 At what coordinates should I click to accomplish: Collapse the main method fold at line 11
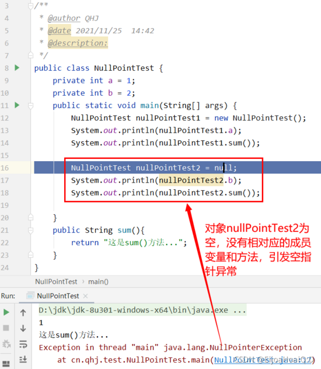tap(30, 106)
